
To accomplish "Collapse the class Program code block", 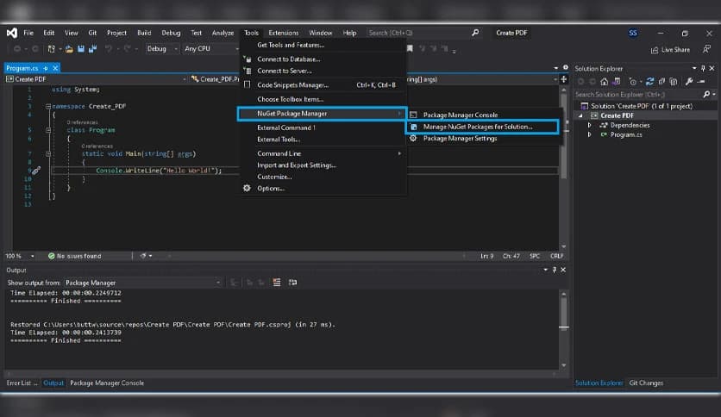I will tap(48, 130).
